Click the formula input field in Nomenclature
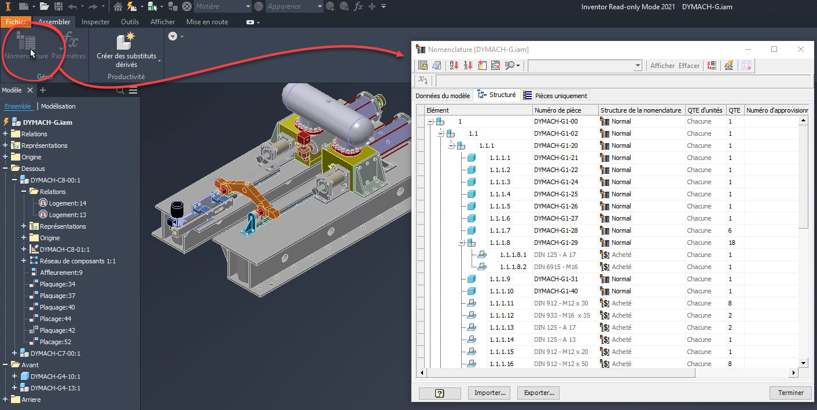Screen dimensions: 817x410 coord(622,80)
